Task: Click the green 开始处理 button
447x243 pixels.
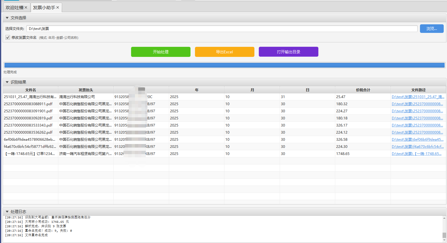Action: coord(160,52)
